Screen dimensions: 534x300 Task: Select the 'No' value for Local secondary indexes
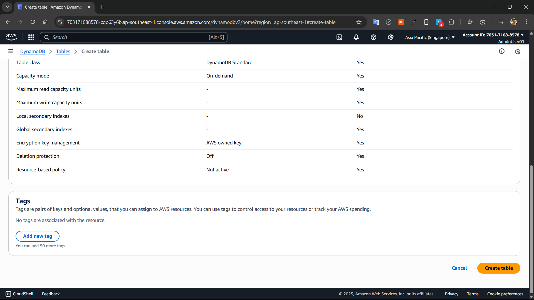pyautogui.click(x=360, y=116)
